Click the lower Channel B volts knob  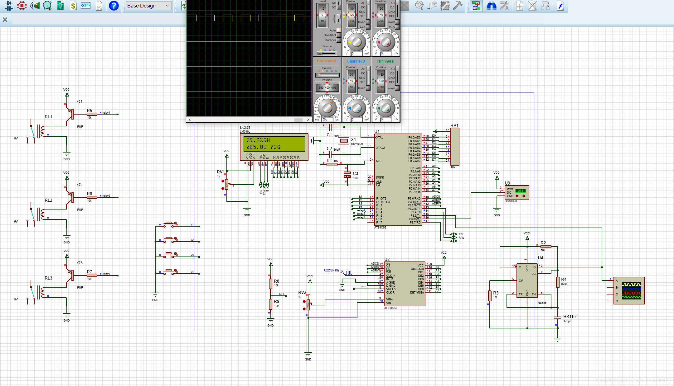click(356, 108)
